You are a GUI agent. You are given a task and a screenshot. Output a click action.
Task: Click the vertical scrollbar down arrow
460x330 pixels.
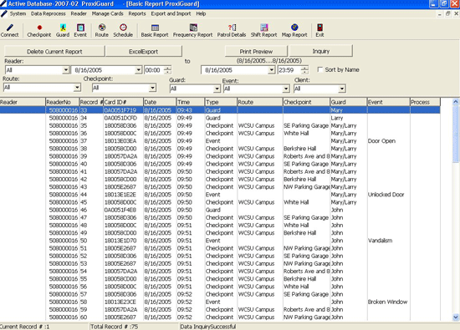pos(456,317)
